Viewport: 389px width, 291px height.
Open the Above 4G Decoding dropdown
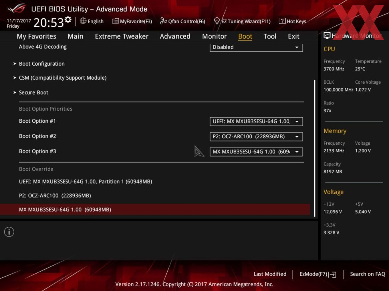pos(256,47)
